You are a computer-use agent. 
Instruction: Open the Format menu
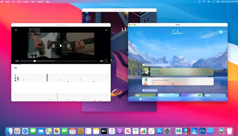pos(26,2)
